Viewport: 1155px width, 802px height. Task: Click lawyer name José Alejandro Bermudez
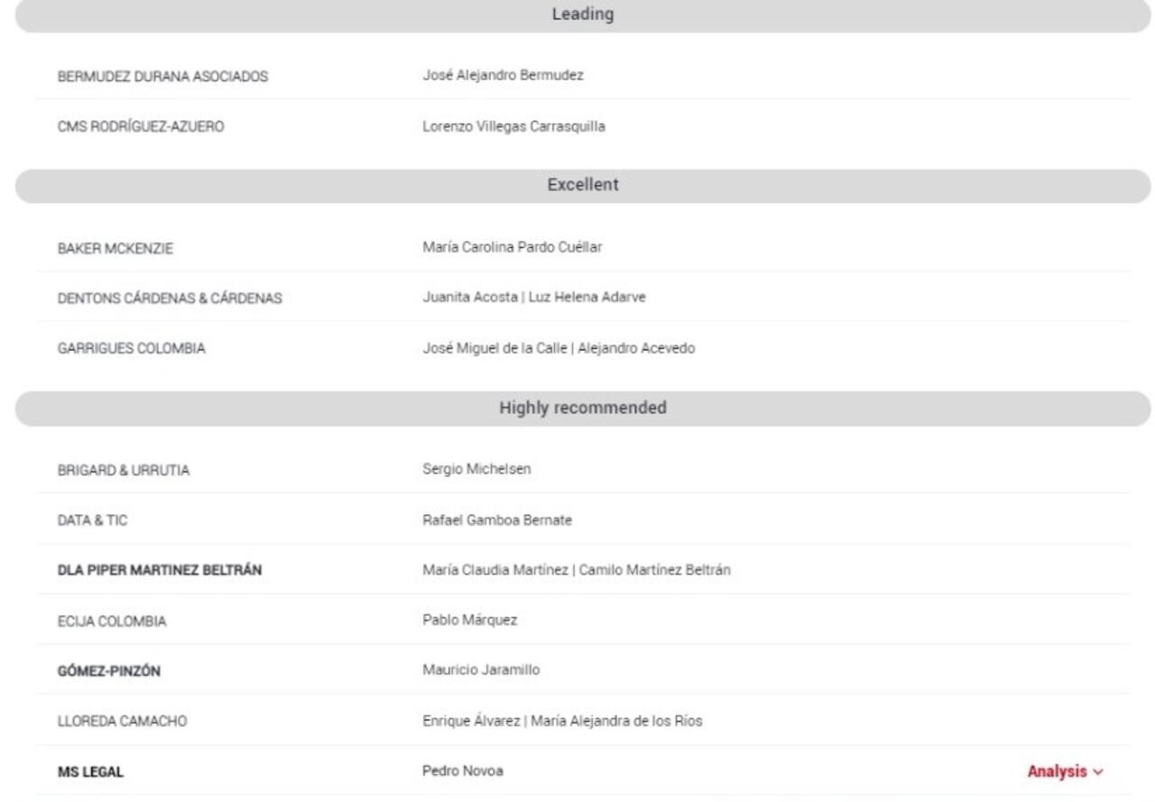[503, 76]
